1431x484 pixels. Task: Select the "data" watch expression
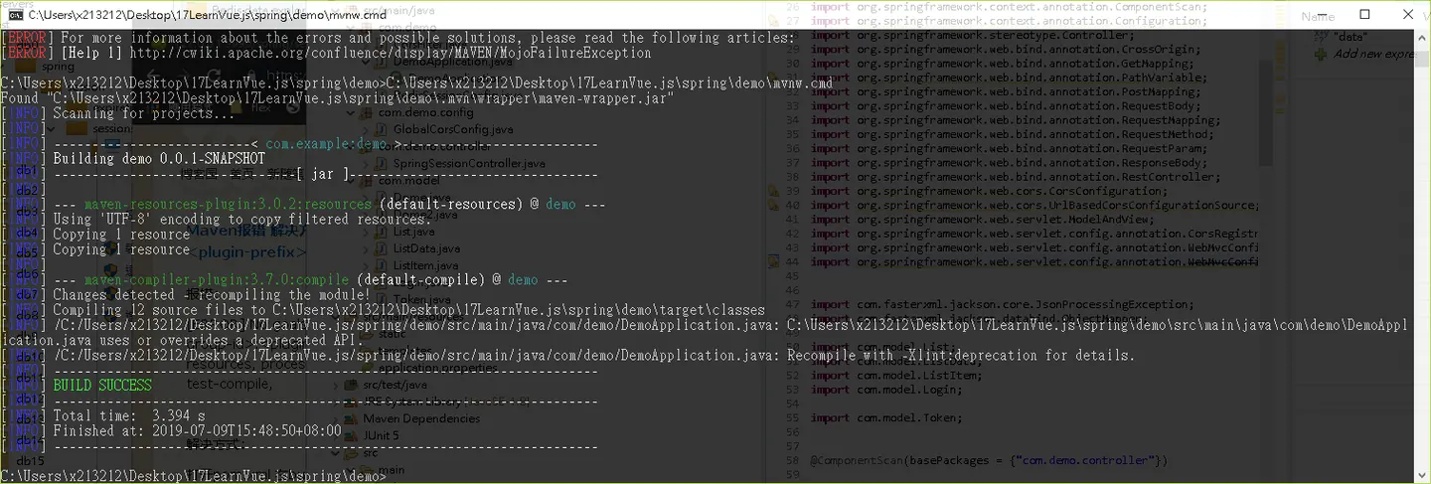1352,37
